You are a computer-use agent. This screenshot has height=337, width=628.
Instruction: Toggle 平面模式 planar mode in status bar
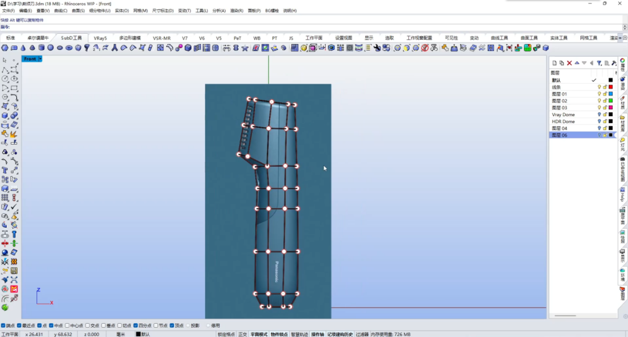point(259,335)
